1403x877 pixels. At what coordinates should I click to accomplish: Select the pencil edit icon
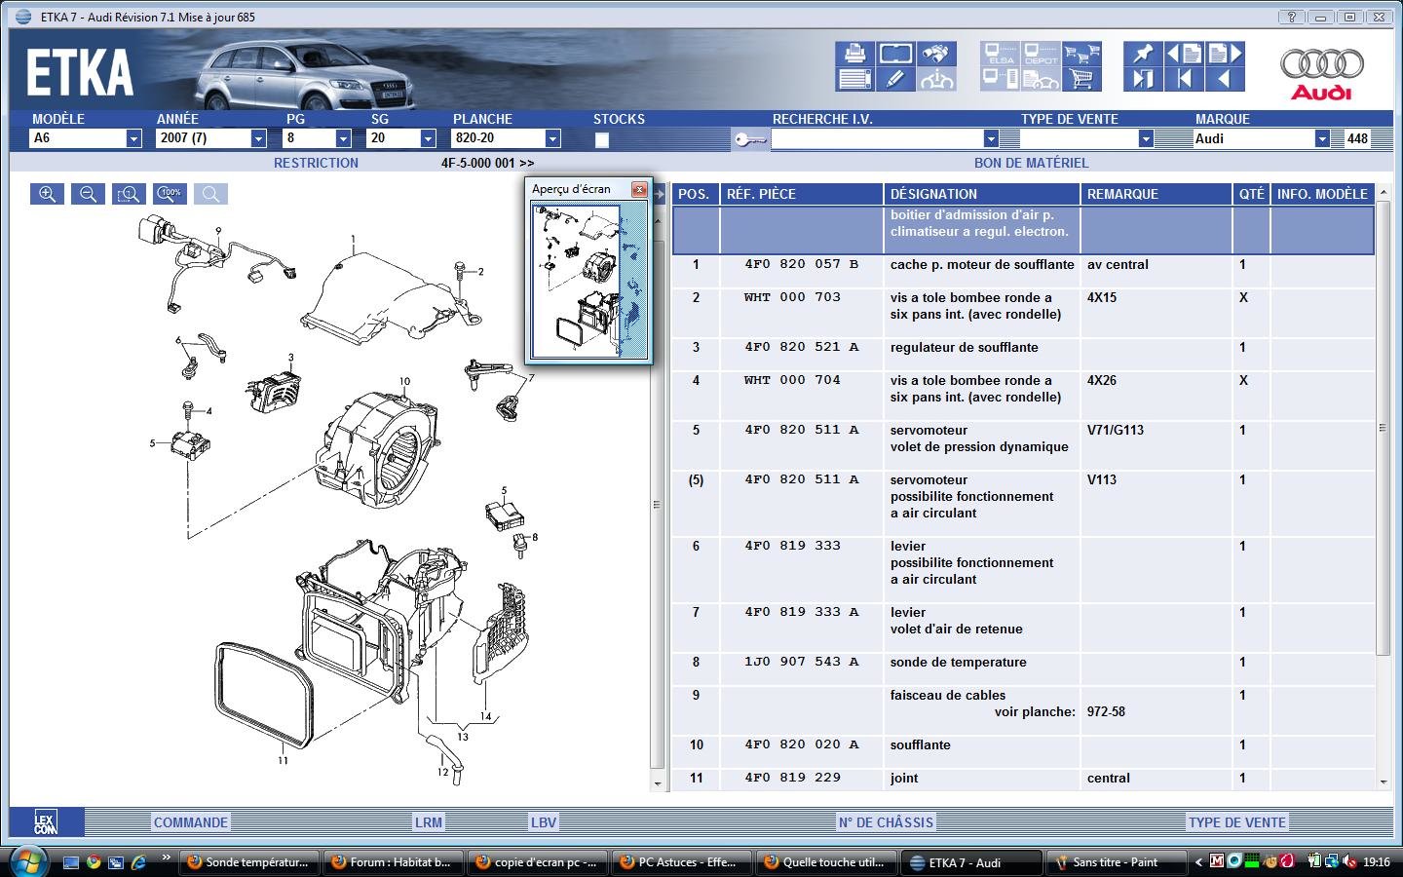895,79
